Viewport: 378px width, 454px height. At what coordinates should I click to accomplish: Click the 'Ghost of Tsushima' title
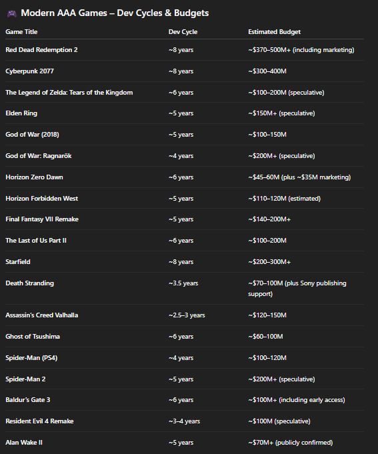click(33, 337)
